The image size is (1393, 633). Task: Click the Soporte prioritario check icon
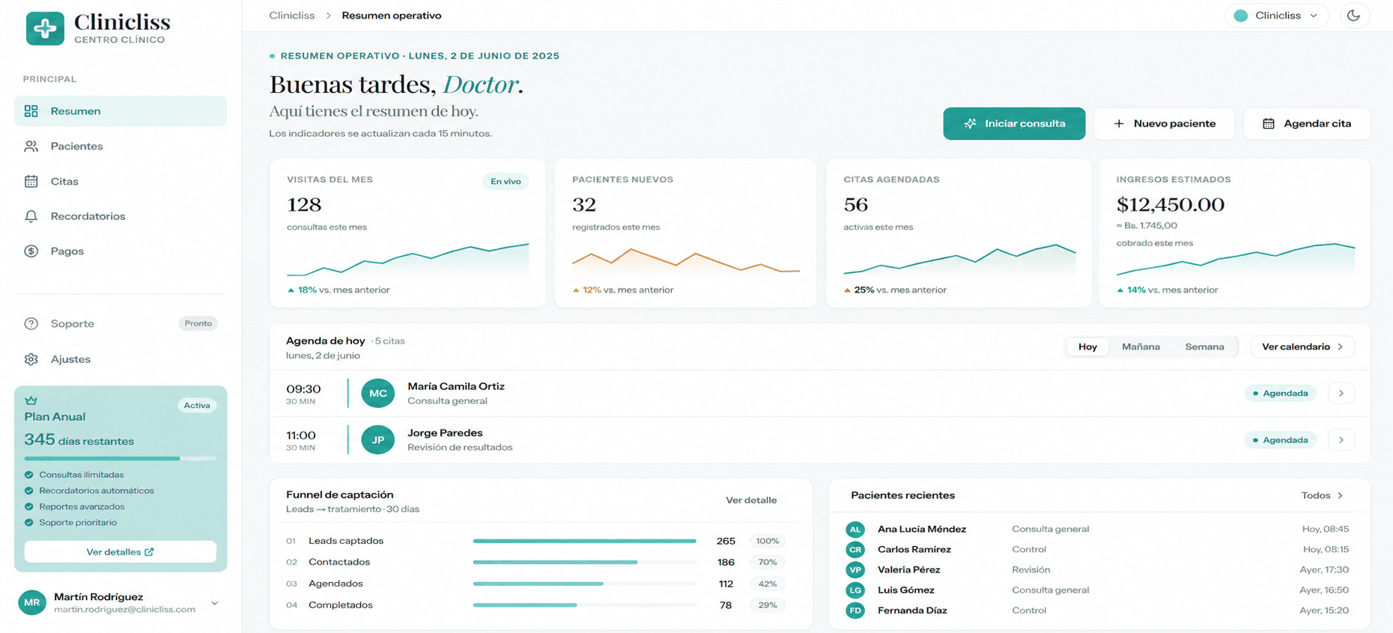(x=29, y=522)
